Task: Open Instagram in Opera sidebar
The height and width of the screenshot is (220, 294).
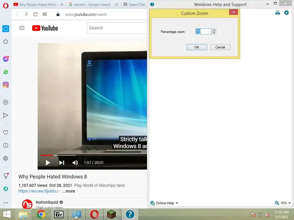Action: (x=6, y=85)
